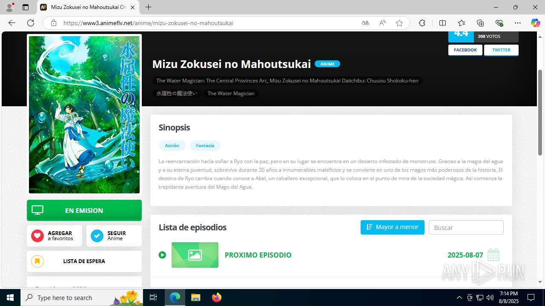
Task: Open the translate page icon
Action: tap(365, 23)
